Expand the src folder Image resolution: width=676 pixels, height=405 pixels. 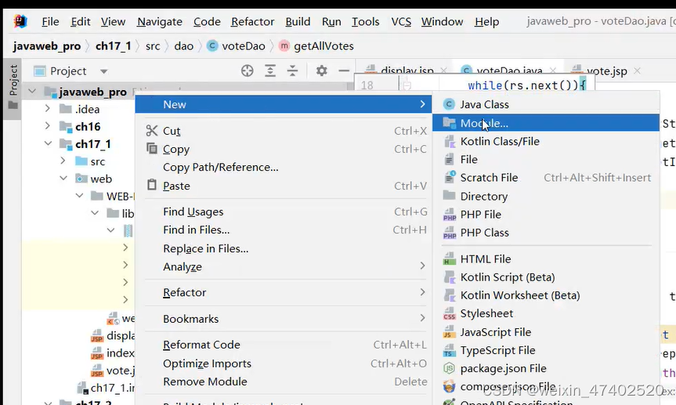[63, 161]
